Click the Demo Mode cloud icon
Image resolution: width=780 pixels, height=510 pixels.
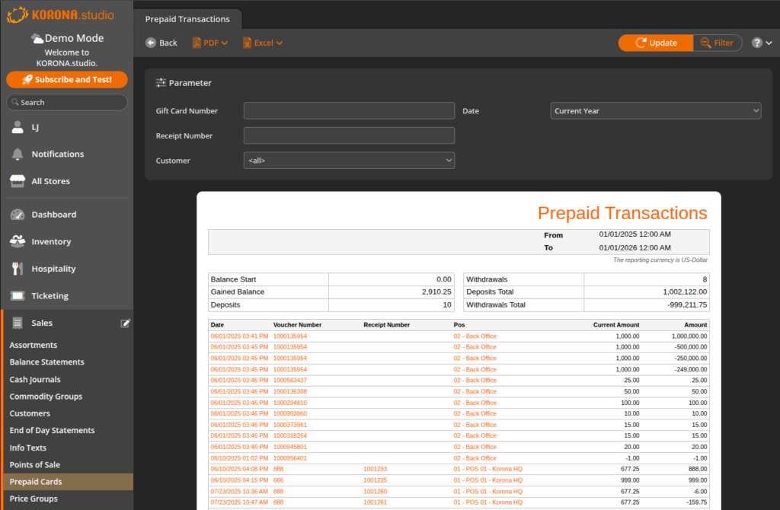(x=37, y=38)
